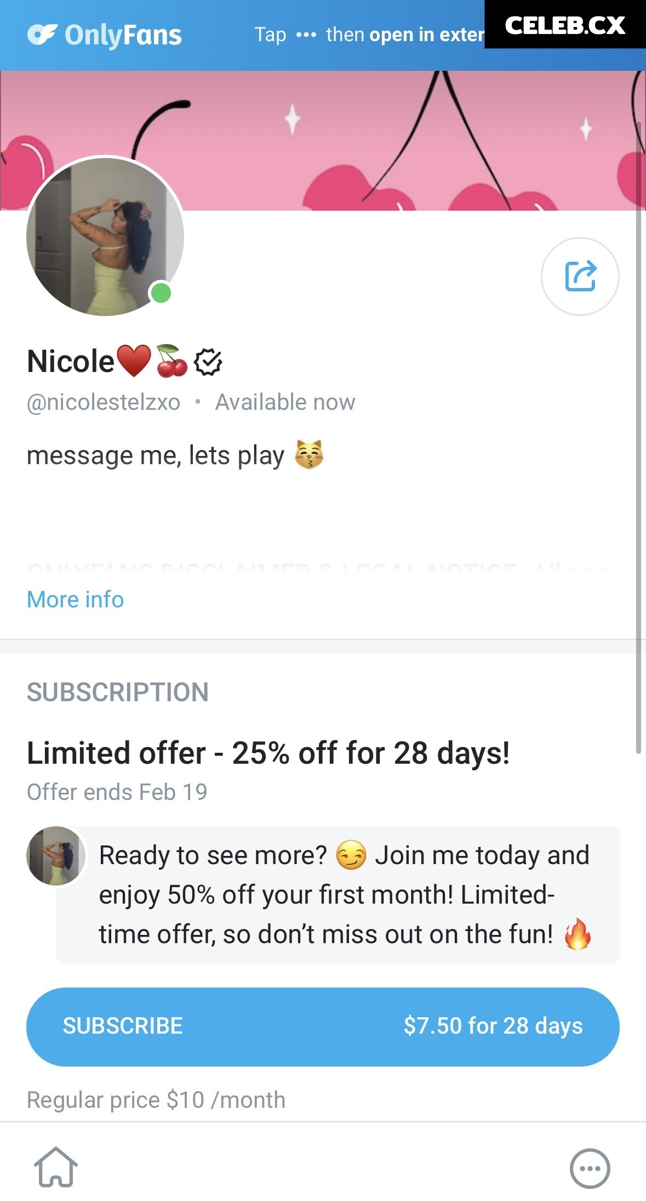Open the Home icon in bottom bar

56,1167
